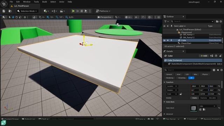This screenshot has width=224, height=126.
Task: Expand the Advanced section
Action: tap(164, 114)
